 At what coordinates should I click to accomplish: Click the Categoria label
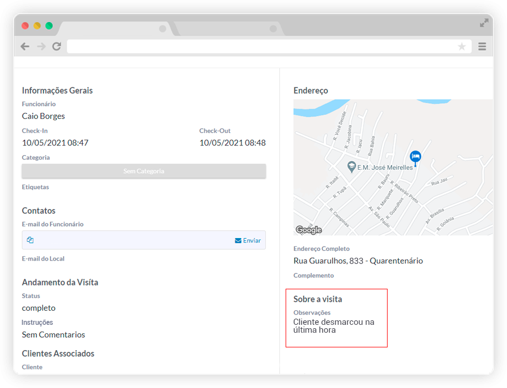(x=36, y=157)
